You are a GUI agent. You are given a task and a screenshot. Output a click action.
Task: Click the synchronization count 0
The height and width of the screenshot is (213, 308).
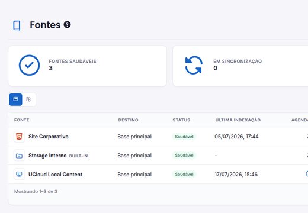coord(216,68)
